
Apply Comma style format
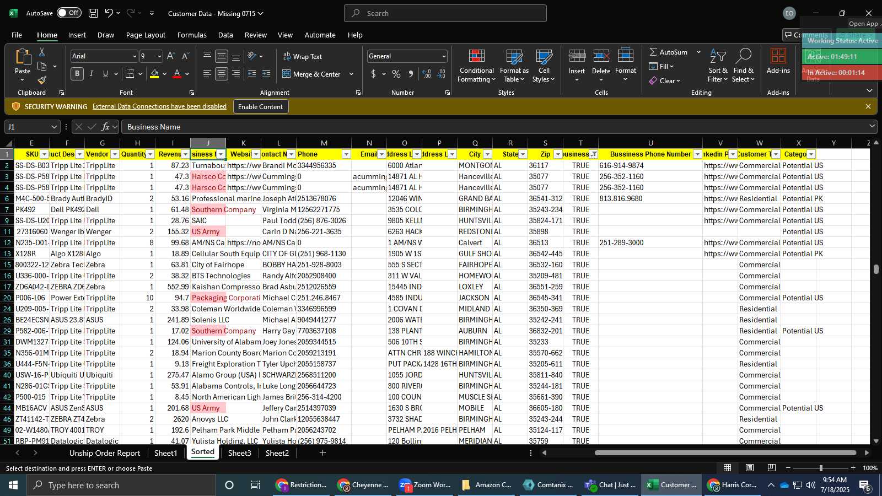pos(411,74)
